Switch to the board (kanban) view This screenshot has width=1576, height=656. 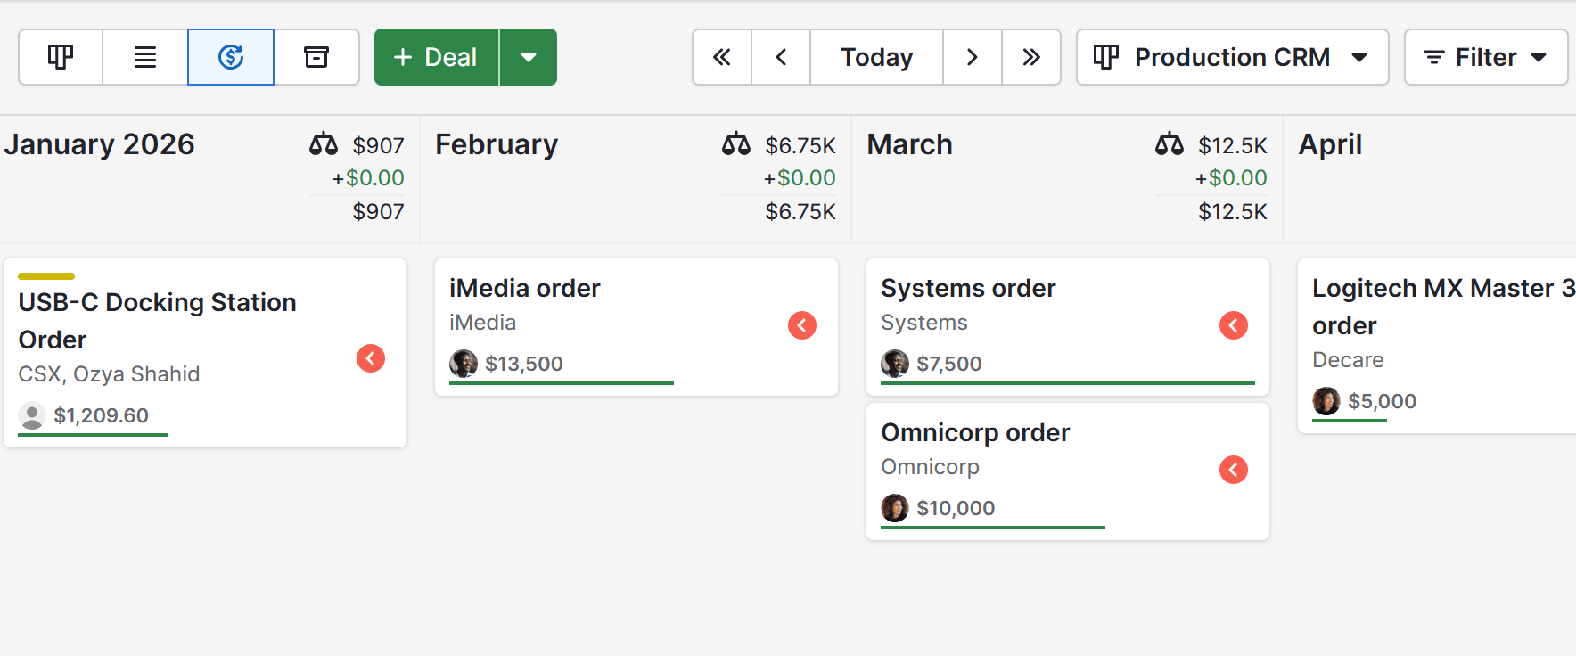61,57
